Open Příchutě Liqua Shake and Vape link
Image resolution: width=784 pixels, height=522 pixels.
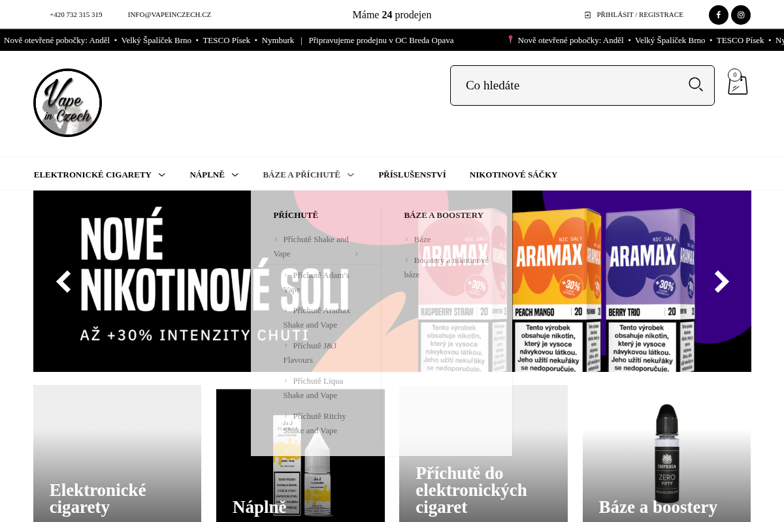tap(314, 388)
